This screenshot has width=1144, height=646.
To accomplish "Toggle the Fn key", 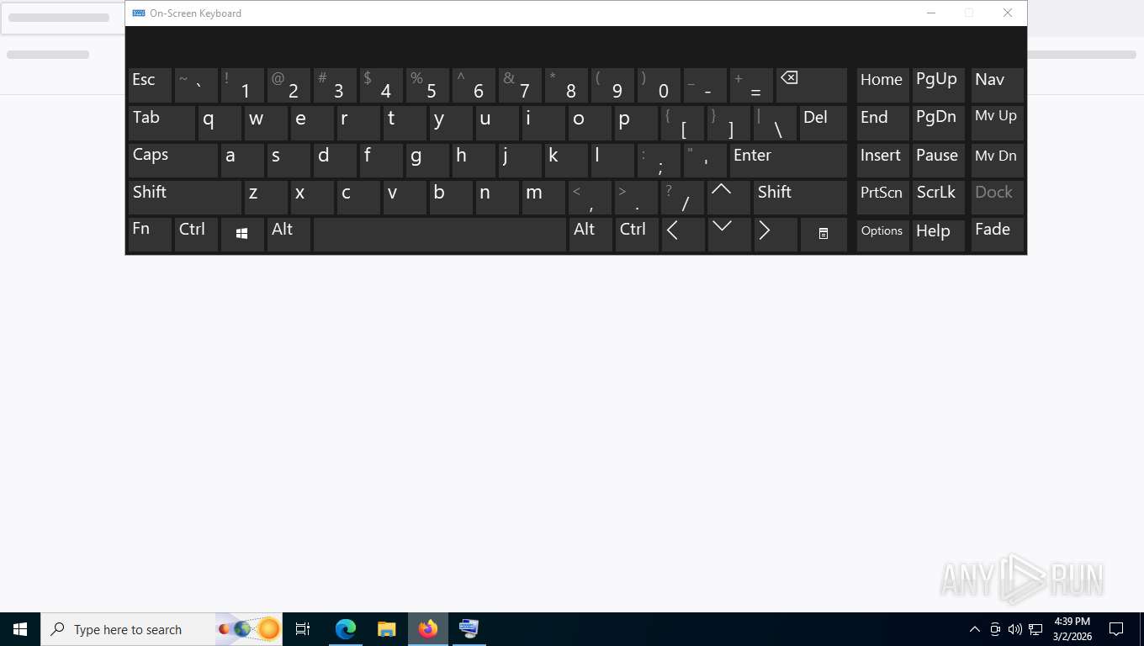I will [150, 234].
